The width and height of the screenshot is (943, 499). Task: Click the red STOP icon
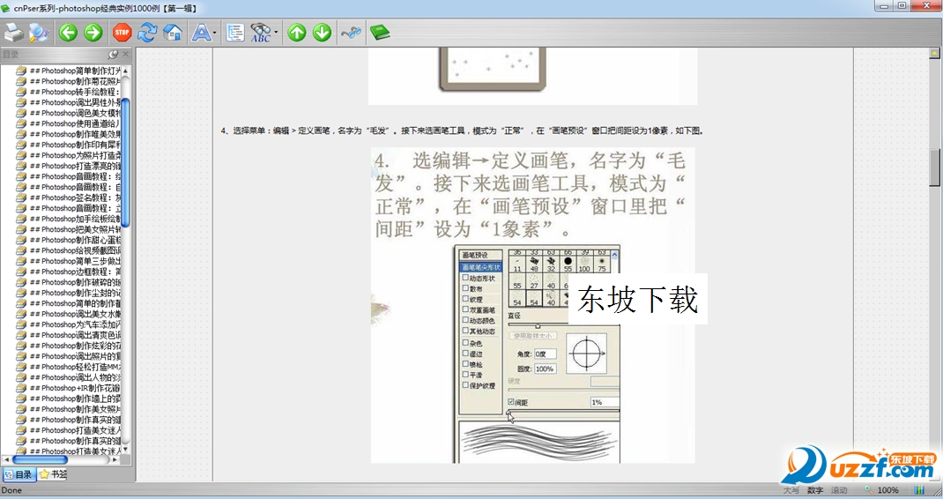click(123, 33)
